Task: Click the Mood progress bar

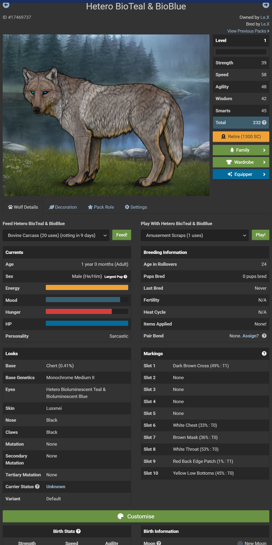Action: click(87, 300)
